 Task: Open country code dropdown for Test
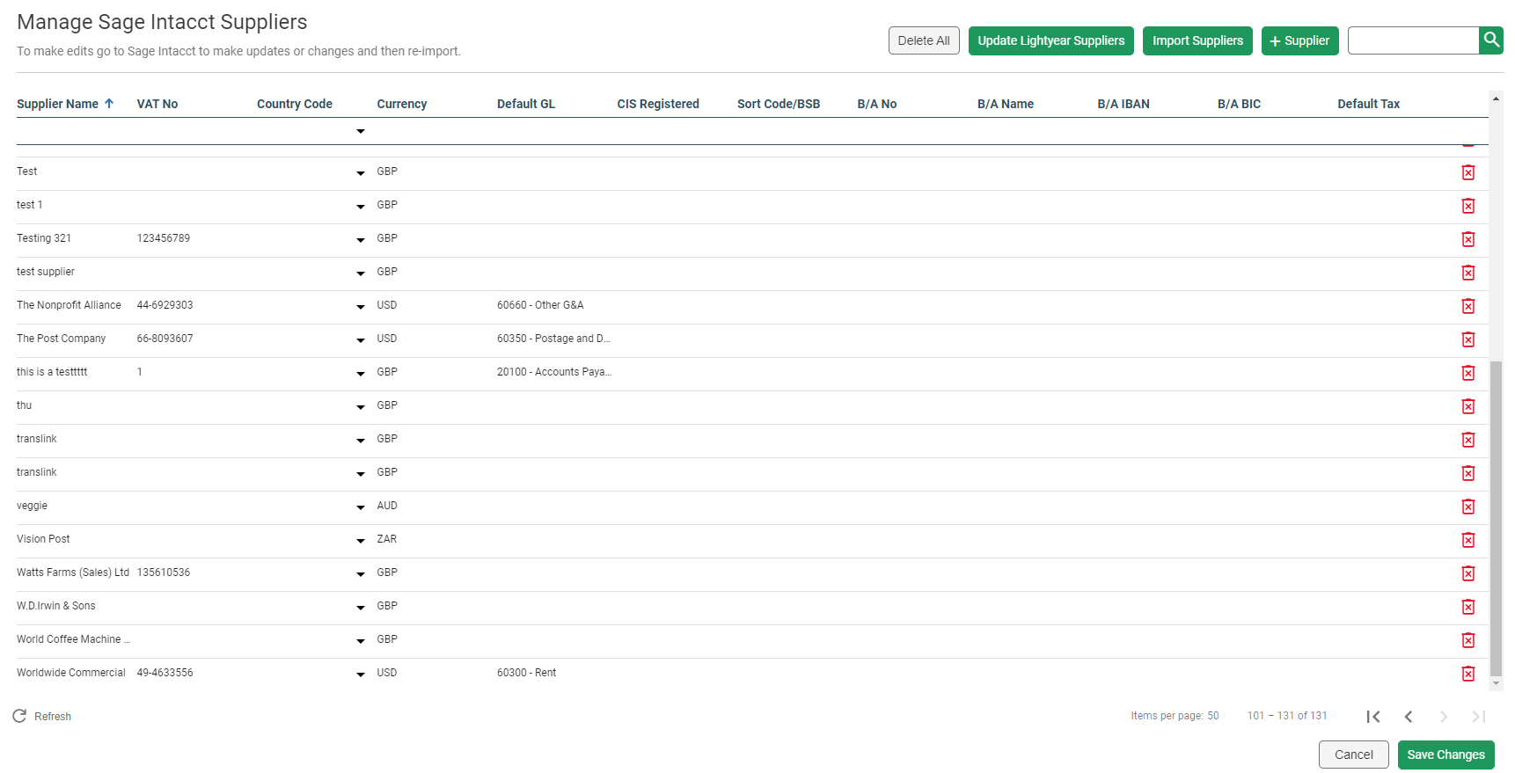(360, 173)
